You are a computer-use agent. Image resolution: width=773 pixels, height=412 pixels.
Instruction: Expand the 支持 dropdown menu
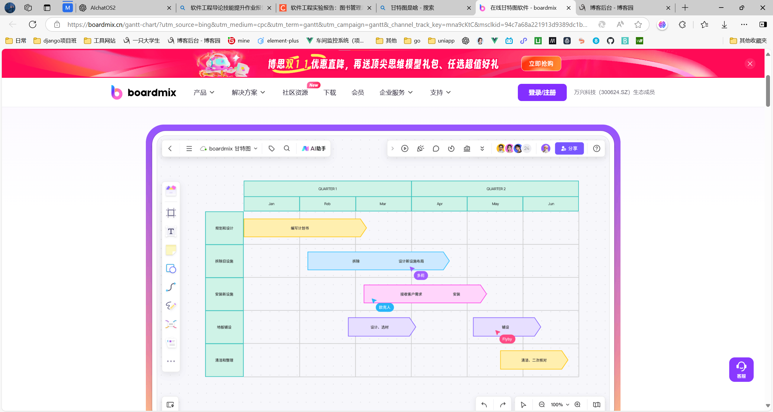point(440,92)
